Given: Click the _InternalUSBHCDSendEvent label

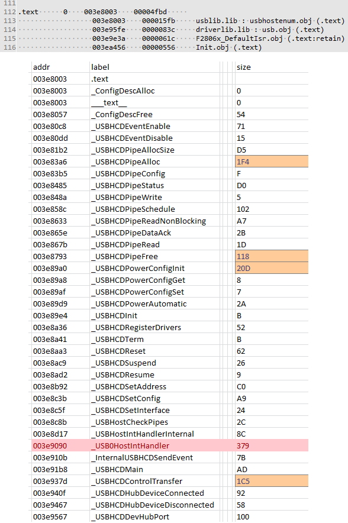Looking at the screenshot, I should (142, 458).
